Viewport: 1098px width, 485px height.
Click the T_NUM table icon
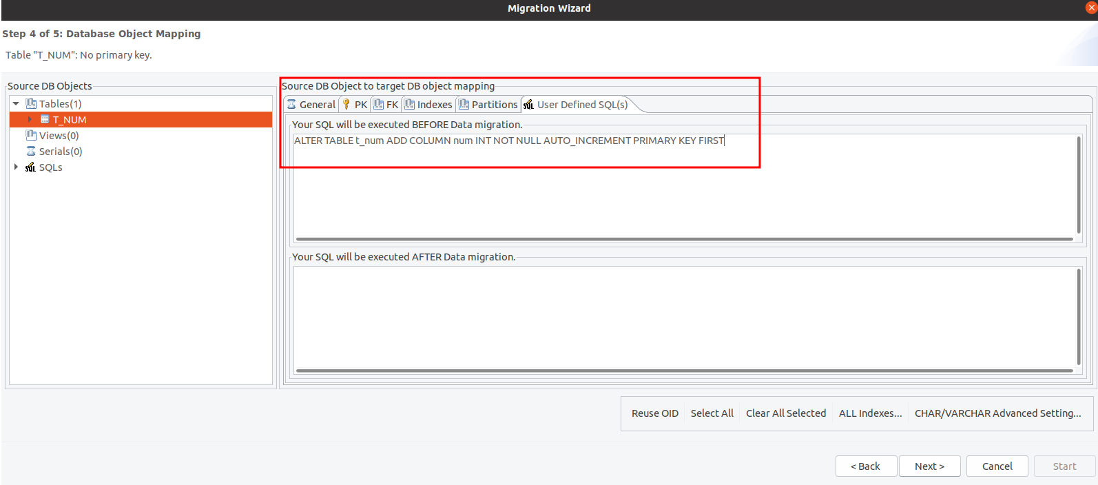pyautogui.click(x=45, y=120)
